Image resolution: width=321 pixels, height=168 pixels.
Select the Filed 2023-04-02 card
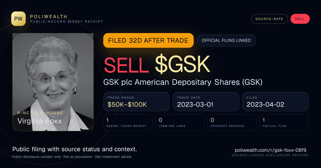(x=276, y=102)
